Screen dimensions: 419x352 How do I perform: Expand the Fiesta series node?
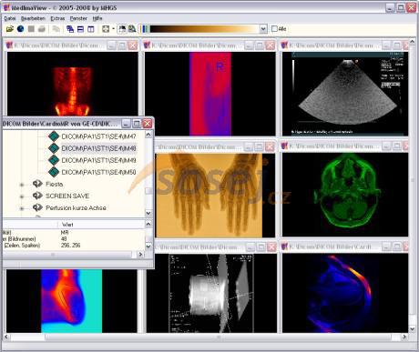coord(22,185)
